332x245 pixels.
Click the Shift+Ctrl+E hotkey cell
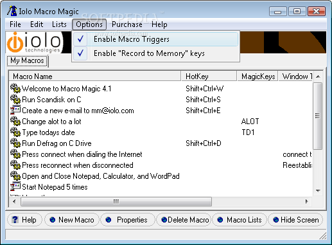203,111
